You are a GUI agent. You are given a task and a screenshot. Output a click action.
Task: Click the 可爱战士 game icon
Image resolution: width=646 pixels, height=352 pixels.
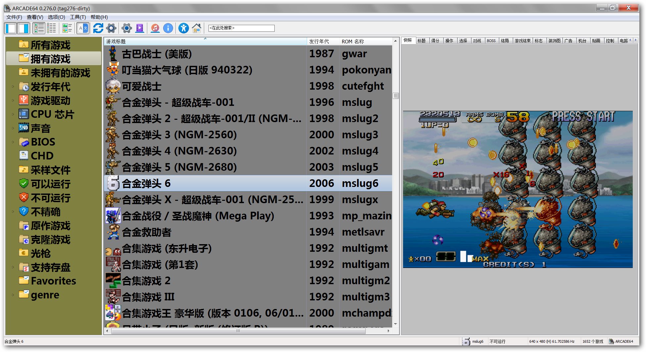click(113, 86)
